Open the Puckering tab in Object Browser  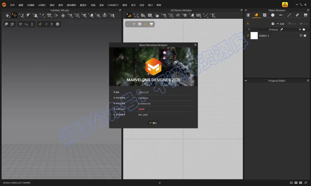(297, 15)
